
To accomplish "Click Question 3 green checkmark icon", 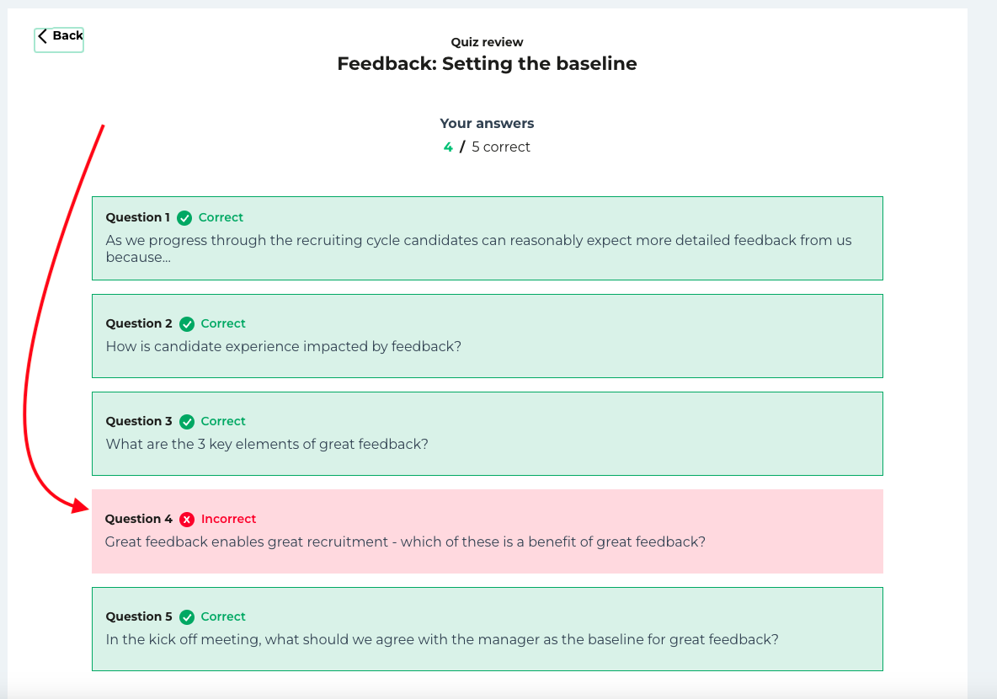I will click(x=187, y=422).
